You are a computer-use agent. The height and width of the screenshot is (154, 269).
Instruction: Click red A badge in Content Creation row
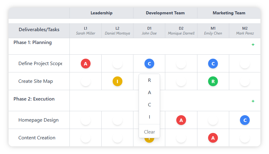point(213,138)
